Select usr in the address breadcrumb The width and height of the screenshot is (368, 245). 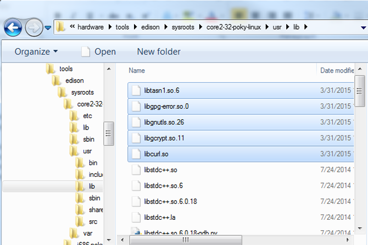tap(277, 27)
